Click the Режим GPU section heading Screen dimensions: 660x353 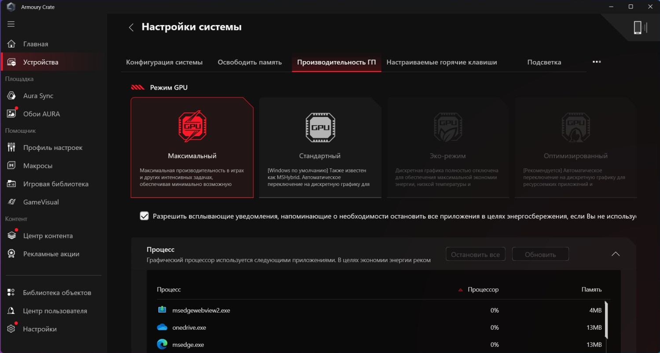[x=169, y=87]
